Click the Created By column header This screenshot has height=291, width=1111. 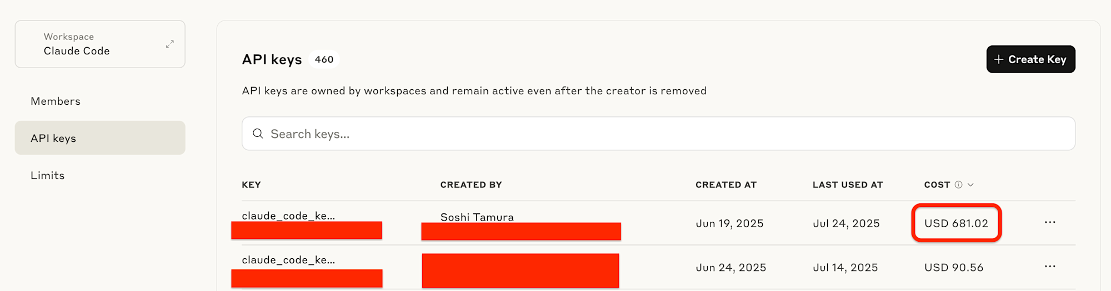click(x=471, y=185)
